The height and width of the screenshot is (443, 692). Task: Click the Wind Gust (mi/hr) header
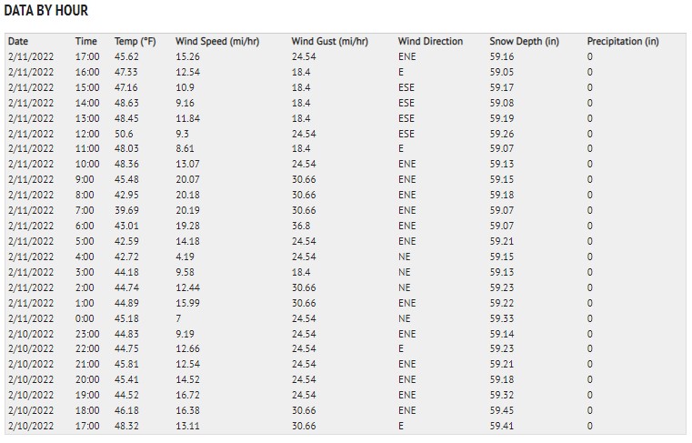coord(330,42)
